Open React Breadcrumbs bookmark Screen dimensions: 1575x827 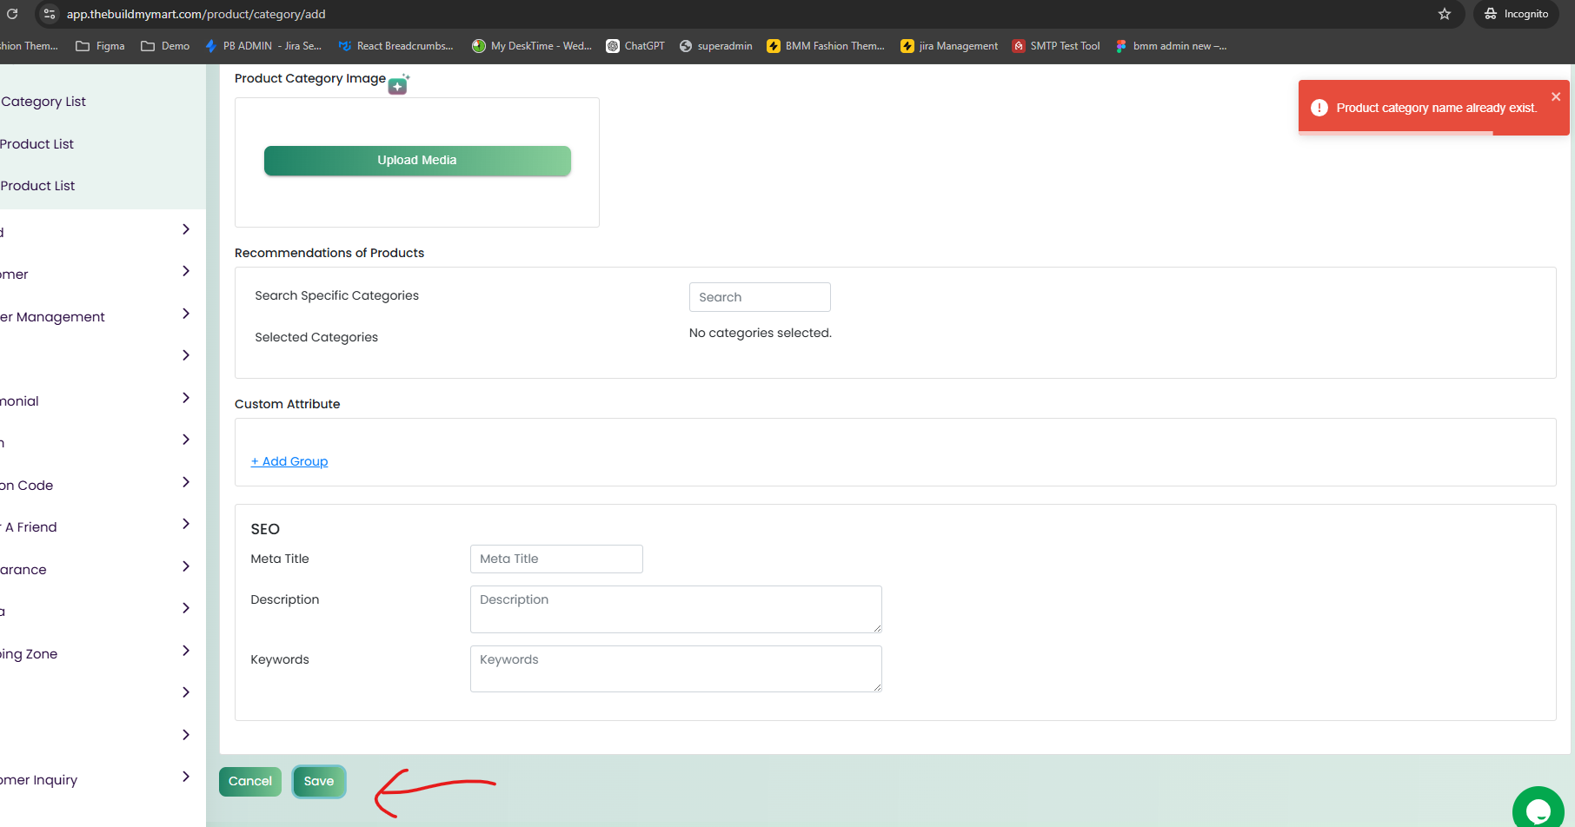396,46
